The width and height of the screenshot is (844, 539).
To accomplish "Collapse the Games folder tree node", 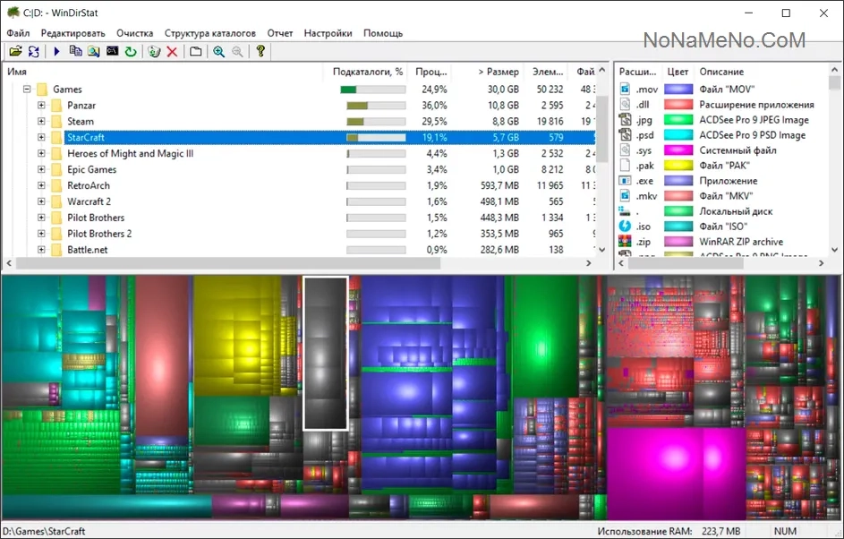I will click(x=27, y=90).
